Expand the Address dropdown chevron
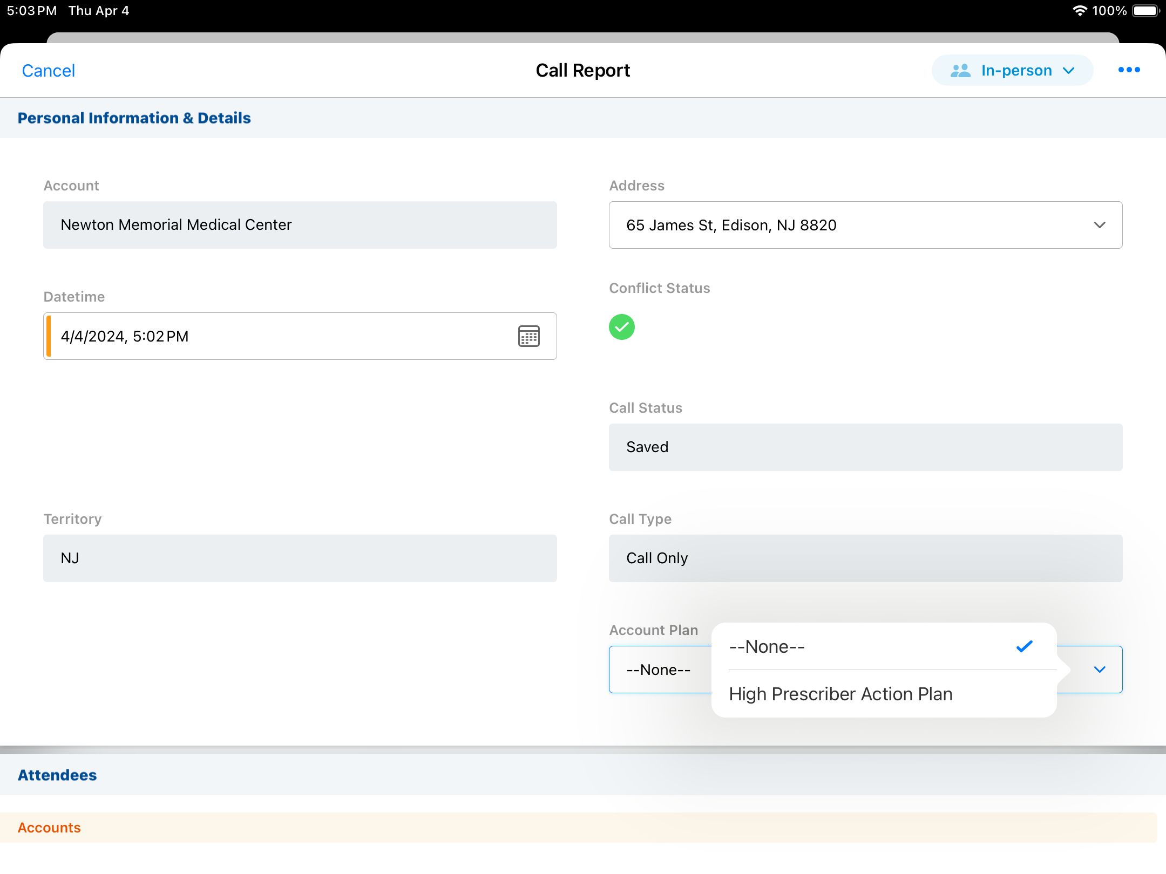1166x874 pixels. 1100,225
